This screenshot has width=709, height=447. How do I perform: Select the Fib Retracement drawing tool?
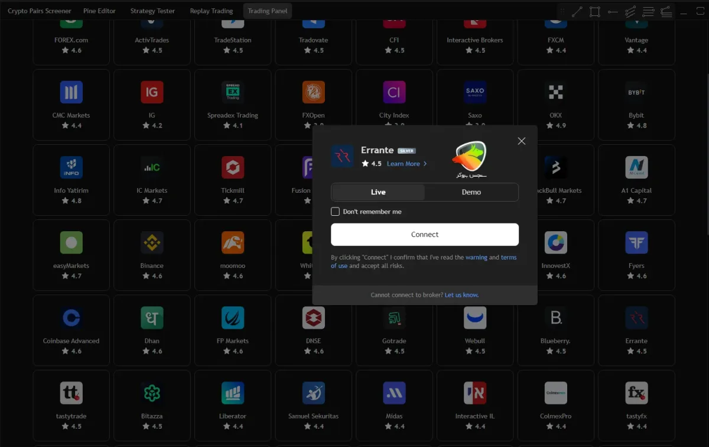tap(648, 11)
